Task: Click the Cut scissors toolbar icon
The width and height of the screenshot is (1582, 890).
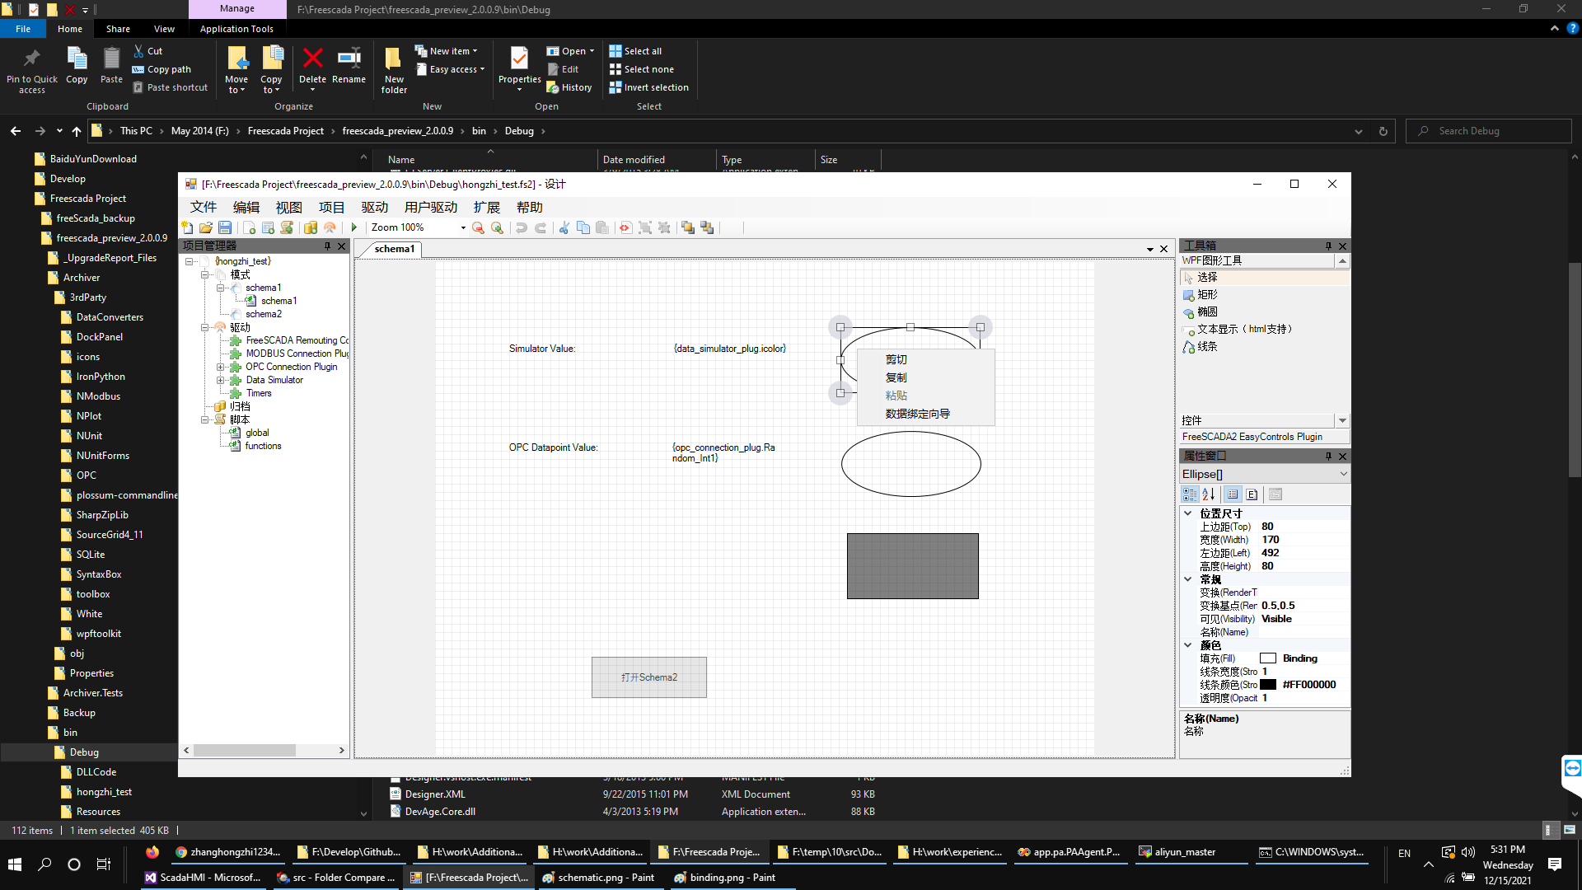Action: pyautogui.click(x=564, y=227)
